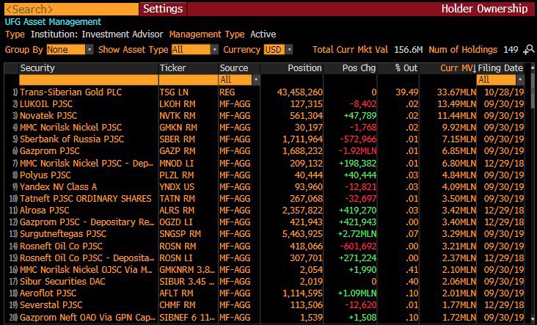Sort by the % Out column header

click(406, 68)
